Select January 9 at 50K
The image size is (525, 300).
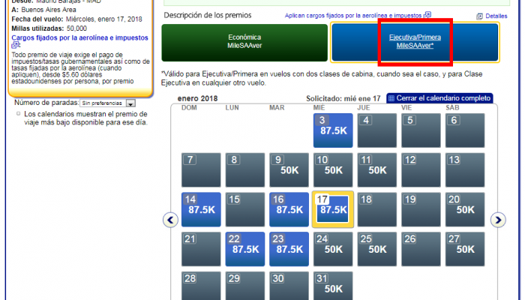click(289, 169)
